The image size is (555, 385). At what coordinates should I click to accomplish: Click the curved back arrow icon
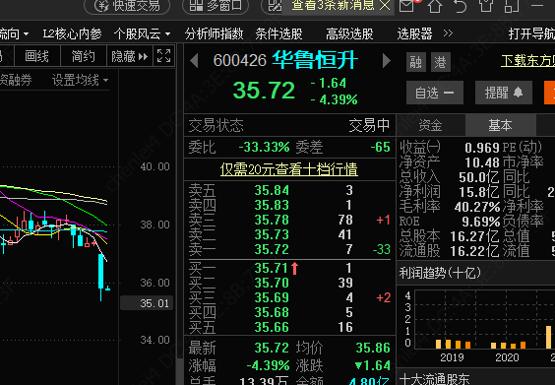(461, 6)
